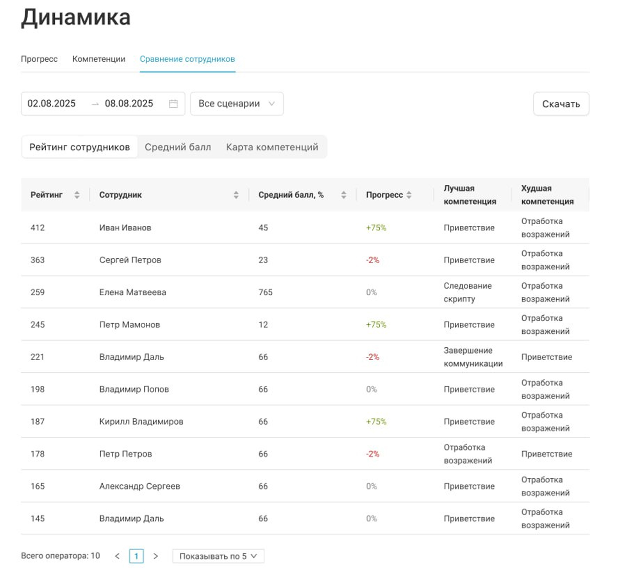Click the Скачать button

561,104
